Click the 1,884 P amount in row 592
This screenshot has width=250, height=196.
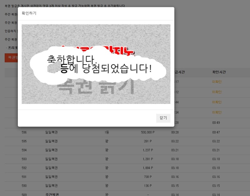point(147,168)
